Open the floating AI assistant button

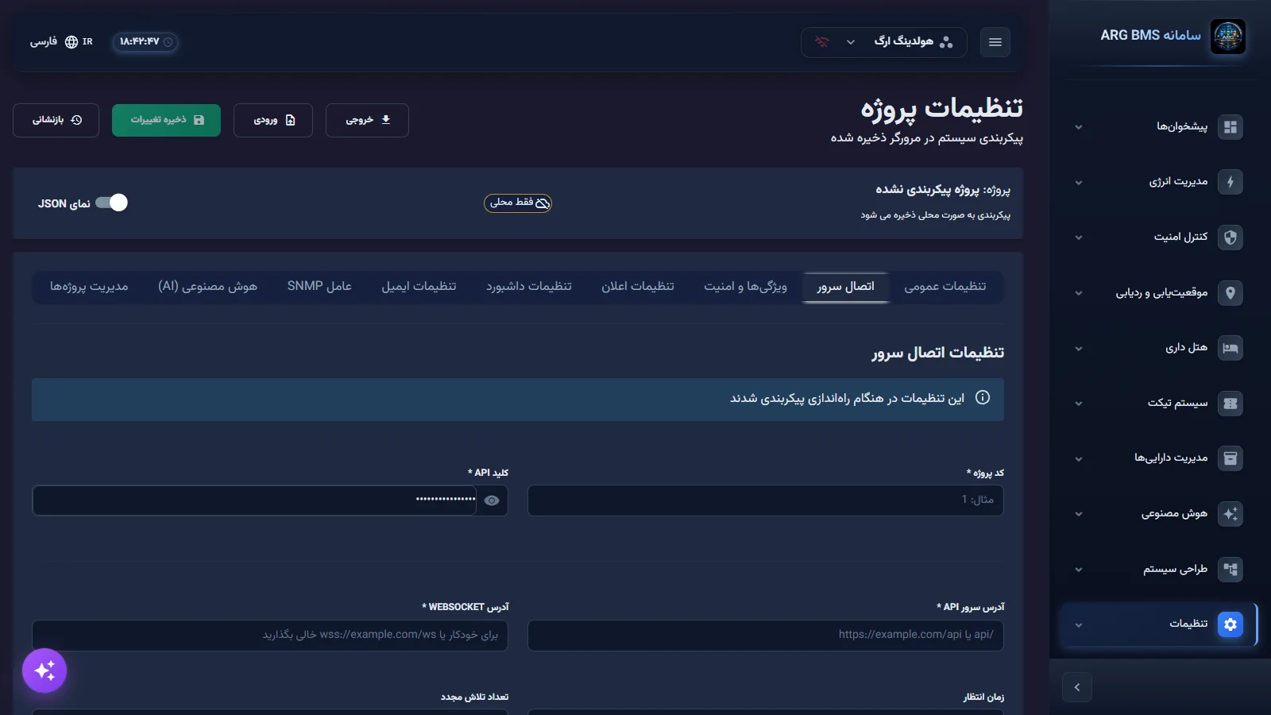coord(44,671)
